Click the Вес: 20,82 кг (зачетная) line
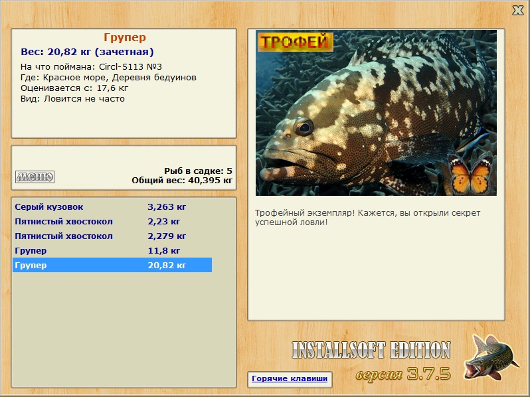 [87, 52]
